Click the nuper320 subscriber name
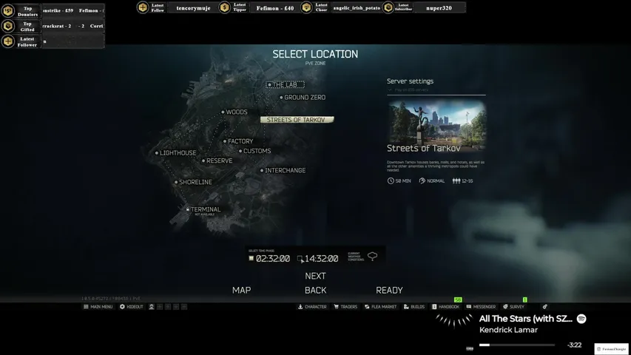 (439, 8)
